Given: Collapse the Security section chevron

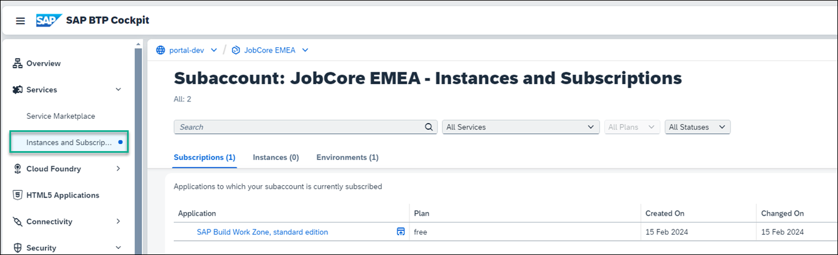Looking at the screenshot, I should pyautogui.click(x=118, y=248).
